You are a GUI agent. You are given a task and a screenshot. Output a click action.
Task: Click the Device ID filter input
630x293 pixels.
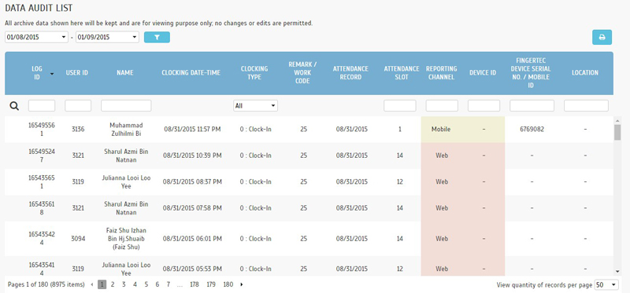click(x=484, y=106)
